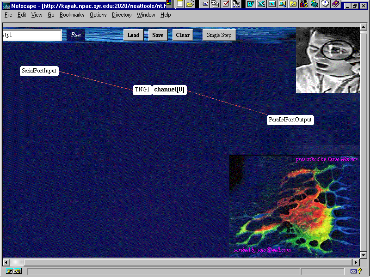Select the channel[0] node
The image size is (370, 277).
[169, 90]
